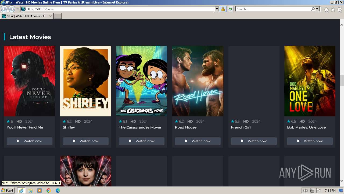This screenshot has height=194, width=344.
Task: Open the Home page icon
Action: tap(326, 9)
